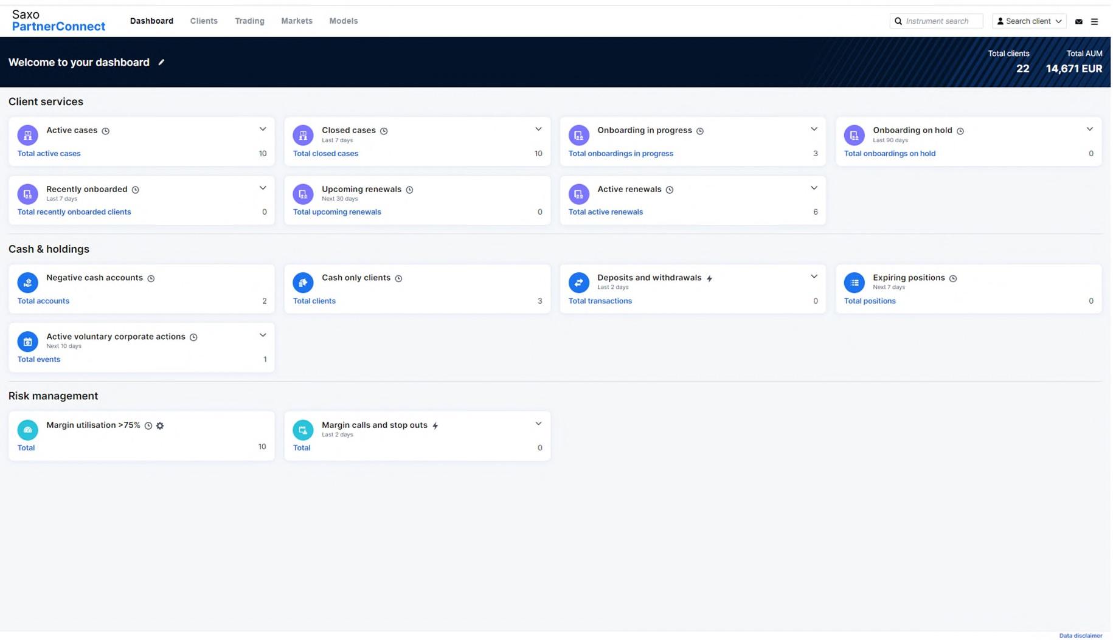
Task: Click the Expiring positions card icon
Action: [x=855, y=282]
